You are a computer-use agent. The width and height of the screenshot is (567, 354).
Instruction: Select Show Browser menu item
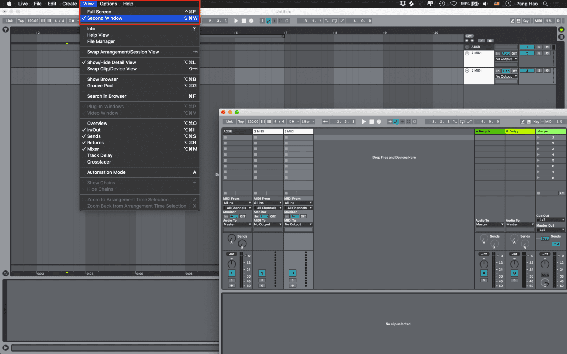click(140, 79)
